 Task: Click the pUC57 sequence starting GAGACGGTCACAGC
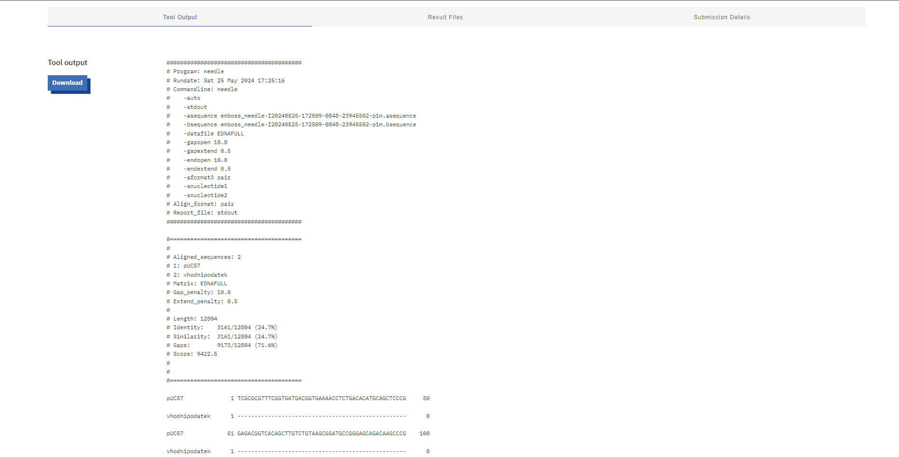coord(322,433)
